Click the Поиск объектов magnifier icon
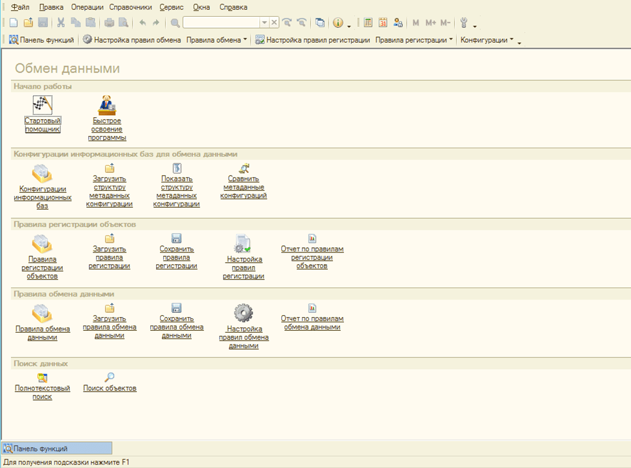Viewport: 631px width, 468px height. (109, 377)
